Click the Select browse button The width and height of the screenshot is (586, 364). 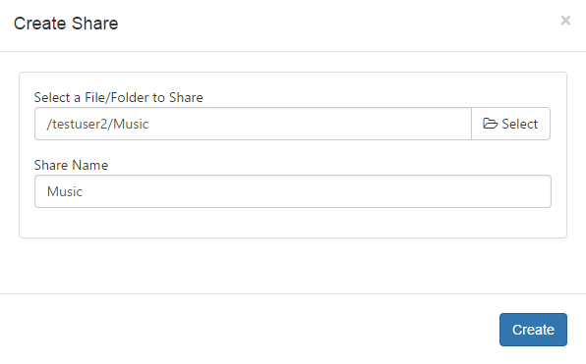coord(510,124)
